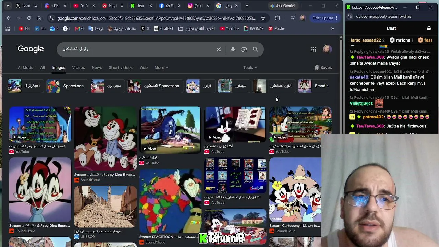Expand the Tools dropdown
This screenshot has width=439, height=247.
(250, 68)
